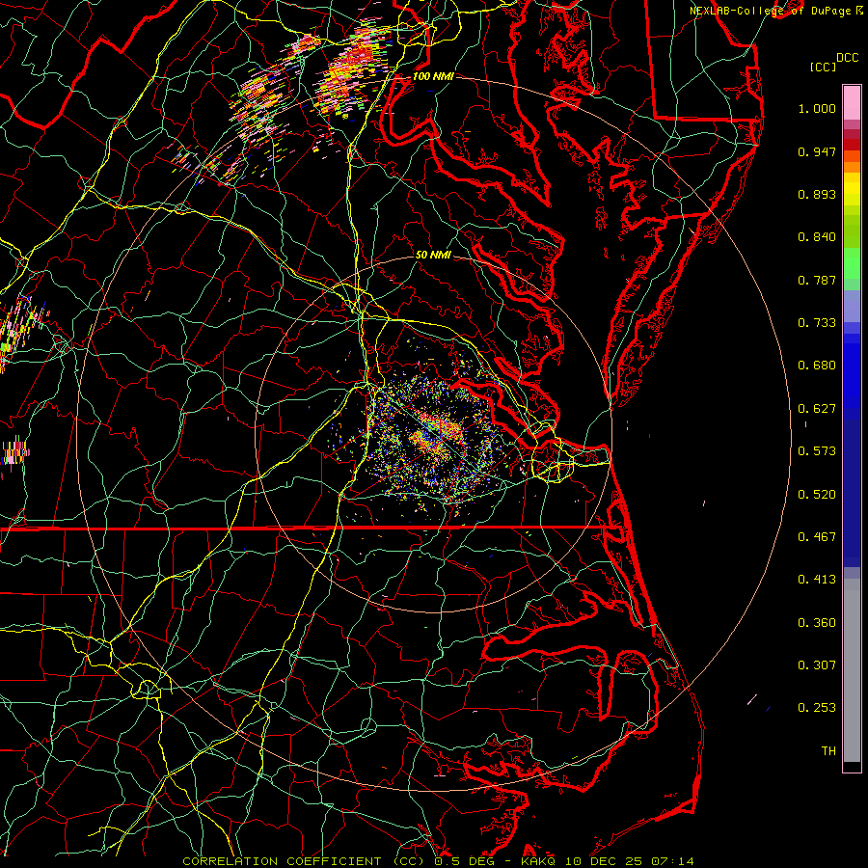Screen dimensions: 868x868
Task: Click the 0.947 legend value
Action: (x=817, y=151)
